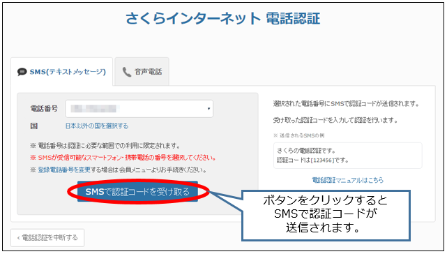Click the さくらインターネット 電話認証 heading
The width and height of the screenshot is (447, 254).
[223, 19]
